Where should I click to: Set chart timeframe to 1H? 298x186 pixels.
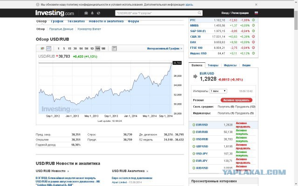(x=81, y=48)
